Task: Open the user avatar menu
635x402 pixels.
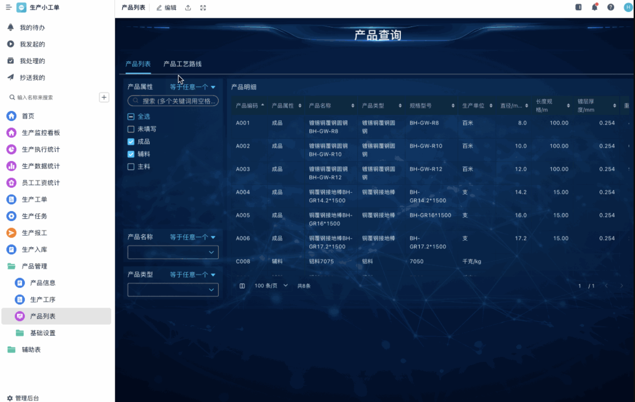Action: [x=628, y=7]
